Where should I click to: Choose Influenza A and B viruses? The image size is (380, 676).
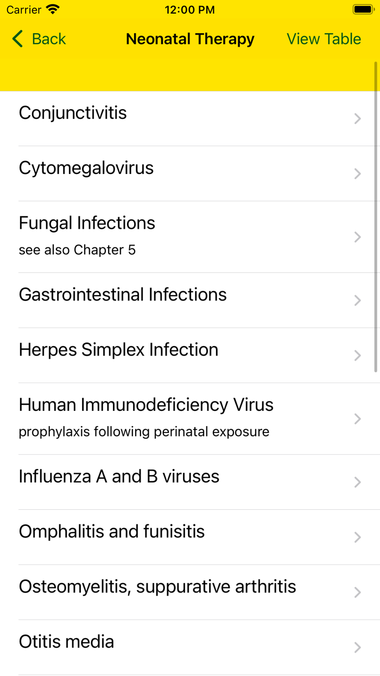119,477
